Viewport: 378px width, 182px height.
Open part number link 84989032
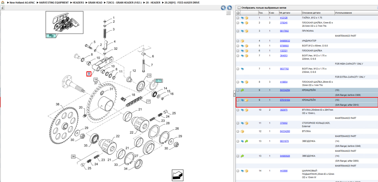click(x=285, y=41)
